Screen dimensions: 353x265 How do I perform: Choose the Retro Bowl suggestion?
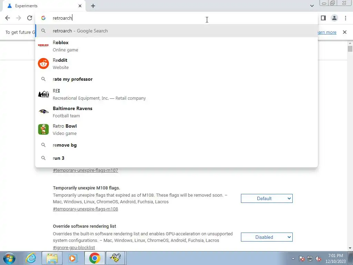(x=176, y=130)
